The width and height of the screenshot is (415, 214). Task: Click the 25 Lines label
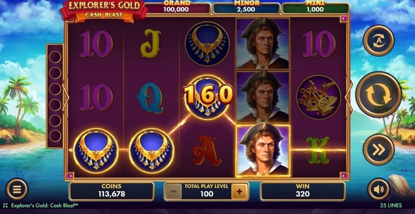(391, 205)
